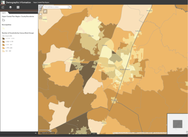188x137 pixels.
Task: Click the Demographic Information title
Action: tap(18, 3)
